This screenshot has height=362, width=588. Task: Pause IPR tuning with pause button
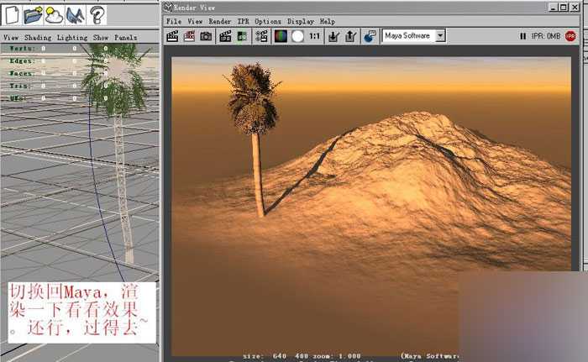522,36
